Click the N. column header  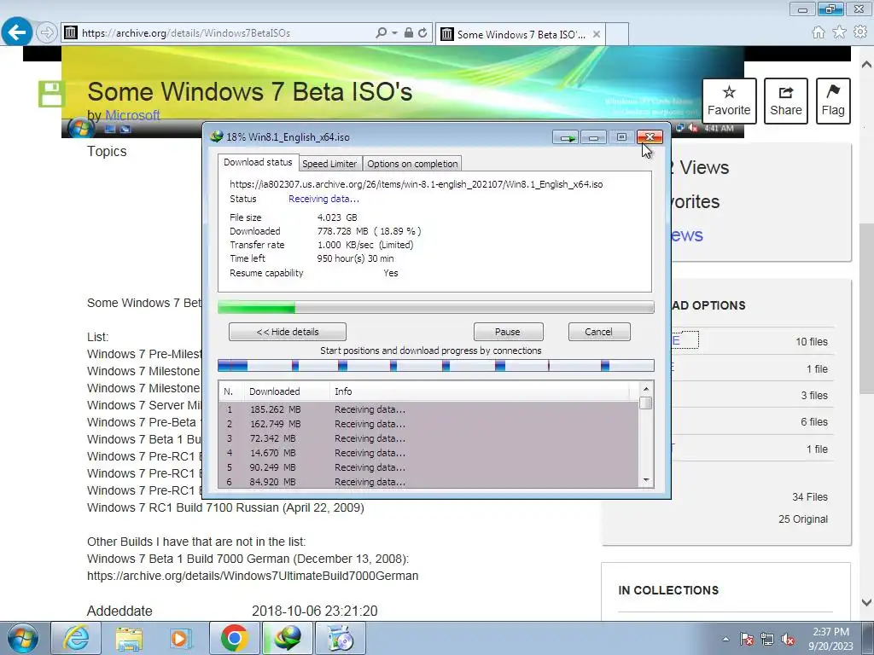click(230, 391)
